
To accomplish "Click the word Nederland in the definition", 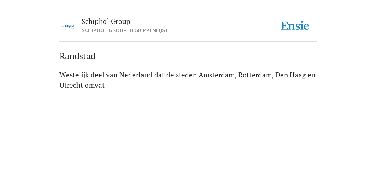I will (136, 75).
